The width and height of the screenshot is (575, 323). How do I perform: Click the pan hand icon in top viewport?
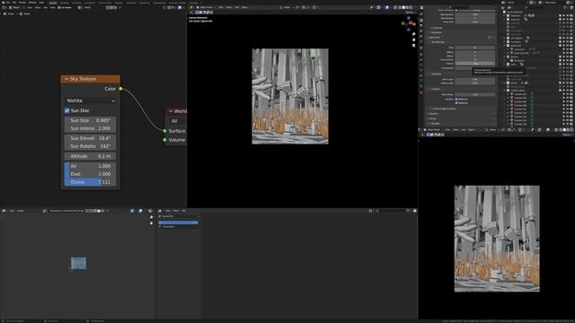pos(413,39)
